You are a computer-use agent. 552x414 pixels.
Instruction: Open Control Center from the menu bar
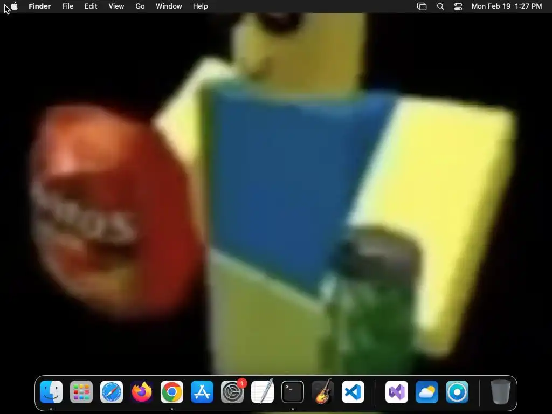click(458, 6)
